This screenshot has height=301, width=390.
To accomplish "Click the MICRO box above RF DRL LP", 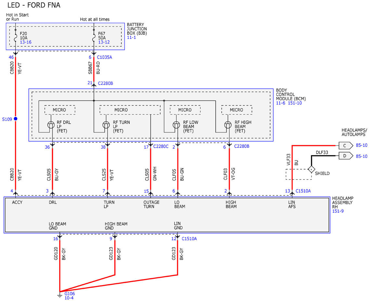I will 59,110.
